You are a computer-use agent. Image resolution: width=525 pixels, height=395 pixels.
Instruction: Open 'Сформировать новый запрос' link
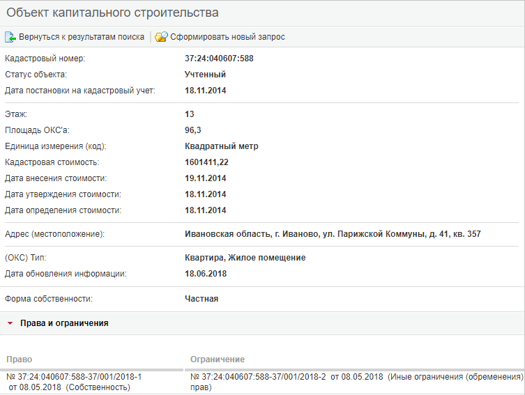[227, 37]
